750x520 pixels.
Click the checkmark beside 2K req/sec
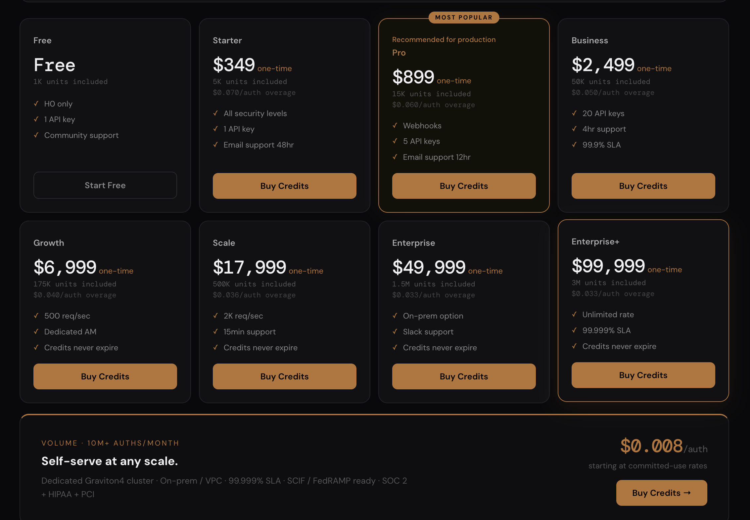click(215, 316)
